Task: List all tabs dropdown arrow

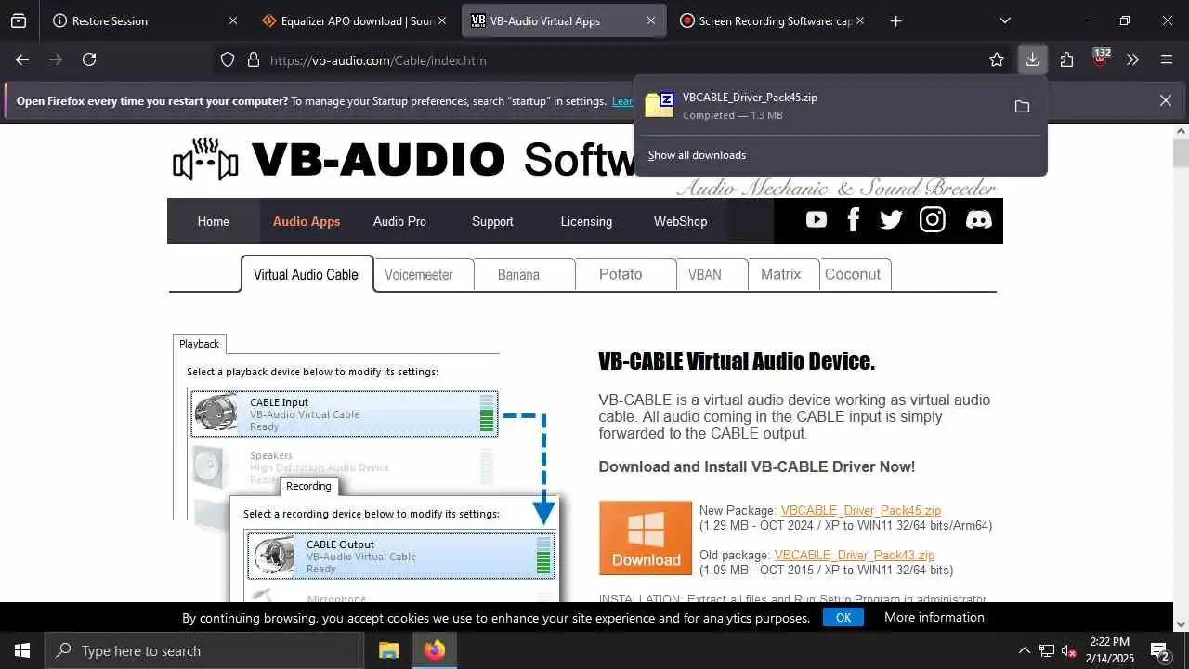Action: (1004, 20)
